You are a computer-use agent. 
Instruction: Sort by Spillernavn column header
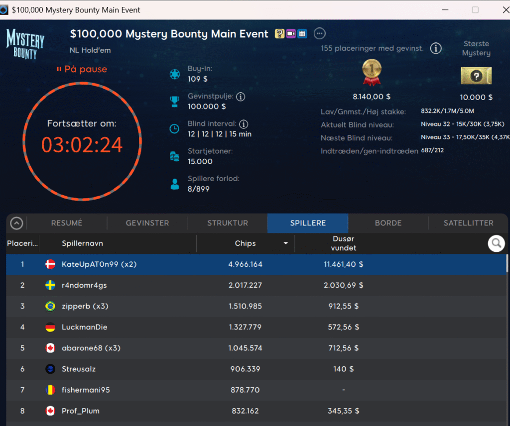[x=82, y=243]
